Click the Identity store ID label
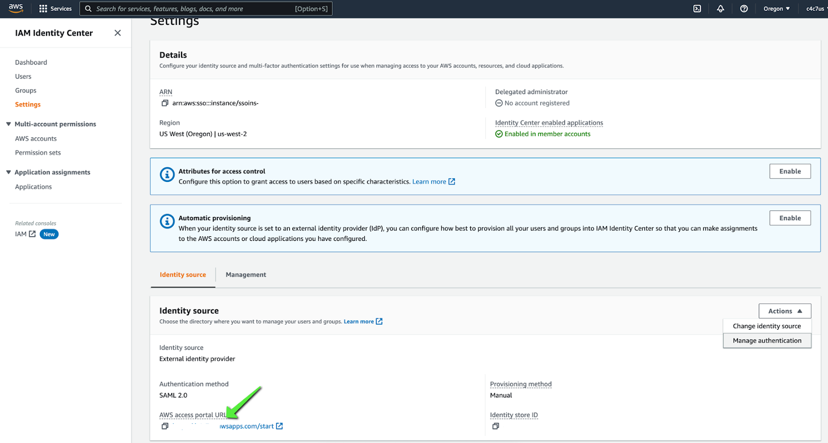The width and height of the screenshot is (828, 443). point(514,415)
